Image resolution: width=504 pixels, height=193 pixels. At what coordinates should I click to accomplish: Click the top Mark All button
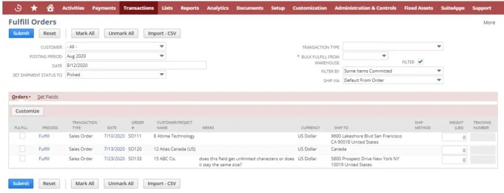point(85,33)
